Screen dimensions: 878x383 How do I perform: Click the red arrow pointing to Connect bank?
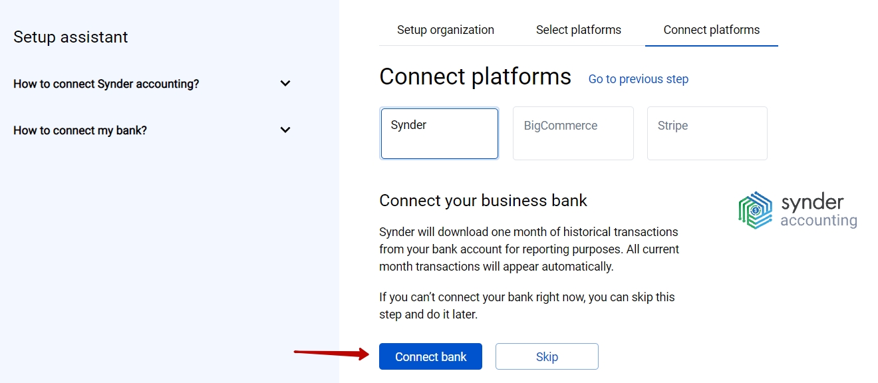tap(331, 354)
